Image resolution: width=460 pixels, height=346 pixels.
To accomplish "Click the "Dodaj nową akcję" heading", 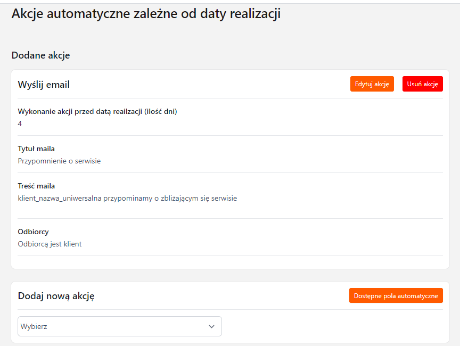I will [x=56, y=296].
